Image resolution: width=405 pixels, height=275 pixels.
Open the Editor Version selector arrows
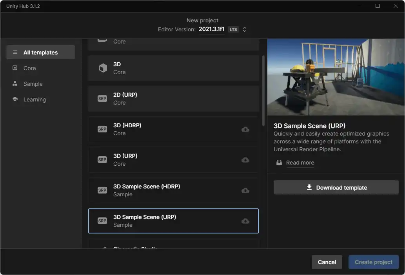coord(245,29)
